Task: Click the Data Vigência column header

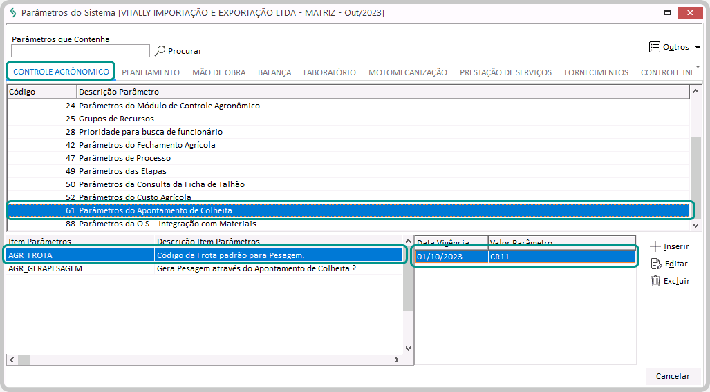Action: (x=452, y=242)
